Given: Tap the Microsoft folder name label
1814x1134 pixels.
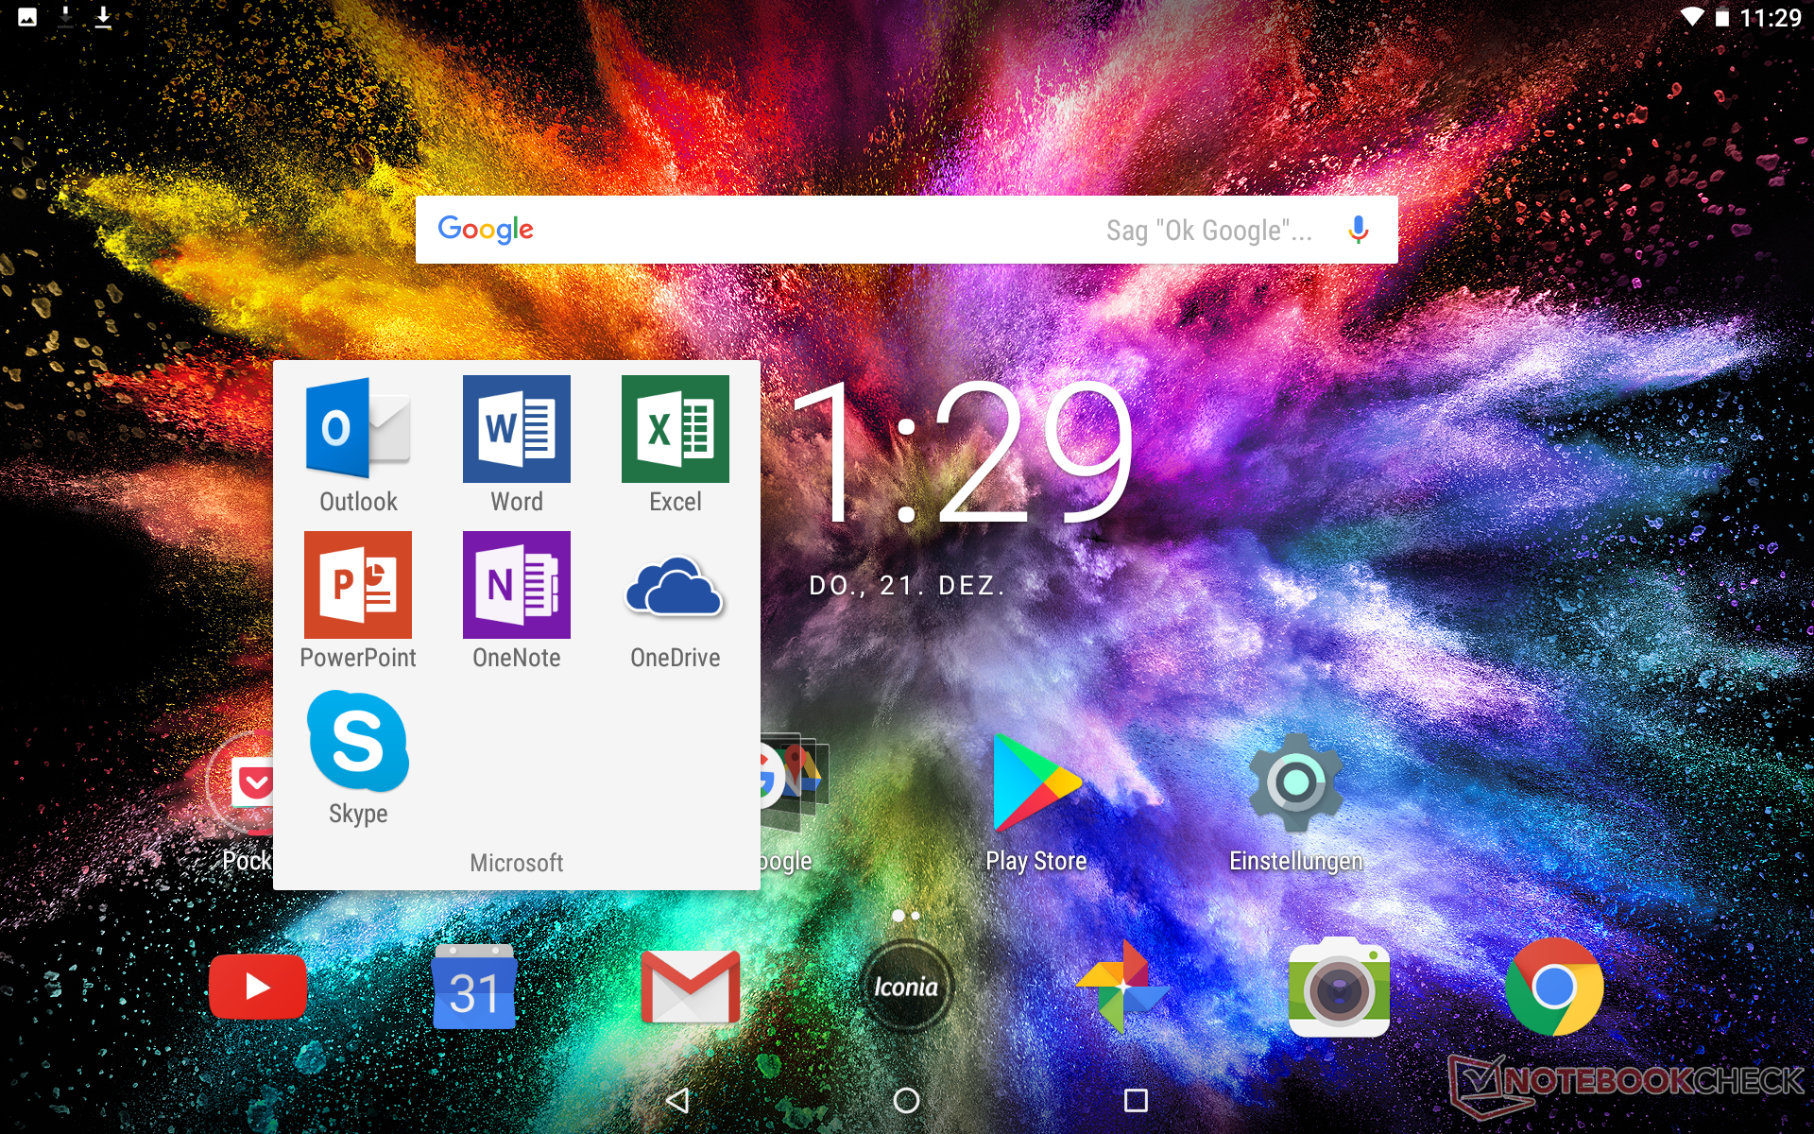Looking at the screenshot, I should [x=516, y=863].
